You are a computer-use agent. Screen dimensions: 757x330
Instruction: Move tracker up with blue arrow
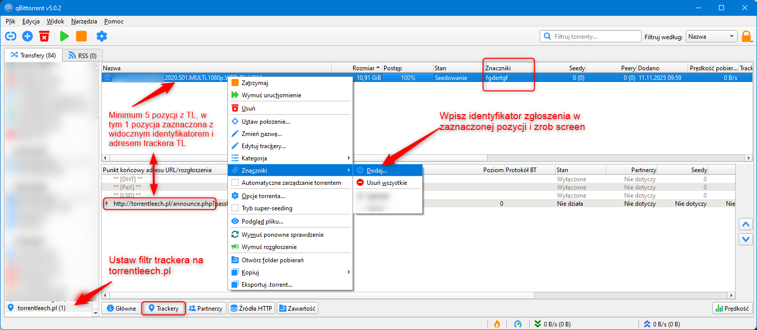[746, 224]
